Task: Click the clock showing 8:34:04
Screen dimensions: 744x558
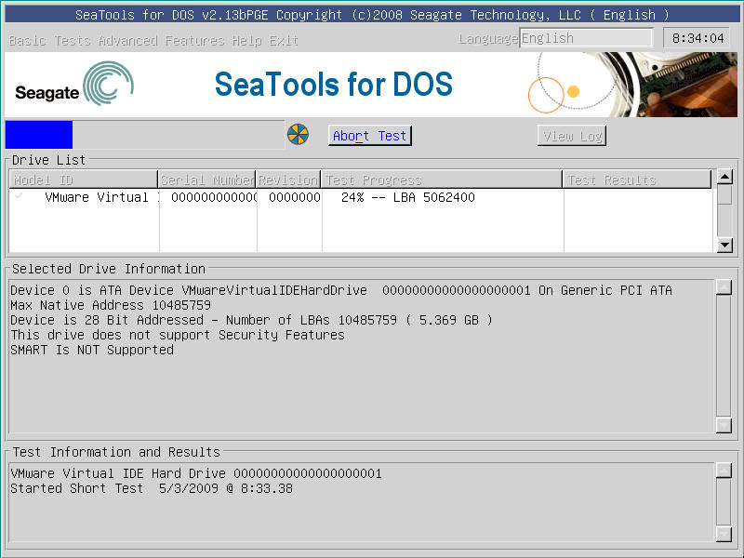Action: pyautogui.click(x=700, y=38)
